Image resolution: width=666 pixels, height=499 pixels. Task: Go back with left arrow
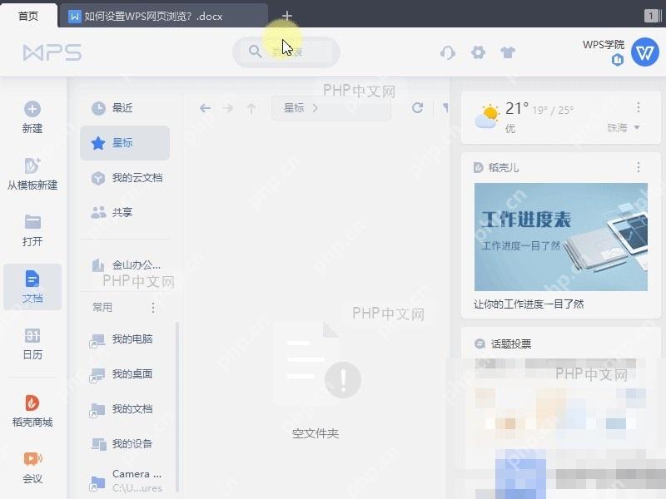[205, 108]
